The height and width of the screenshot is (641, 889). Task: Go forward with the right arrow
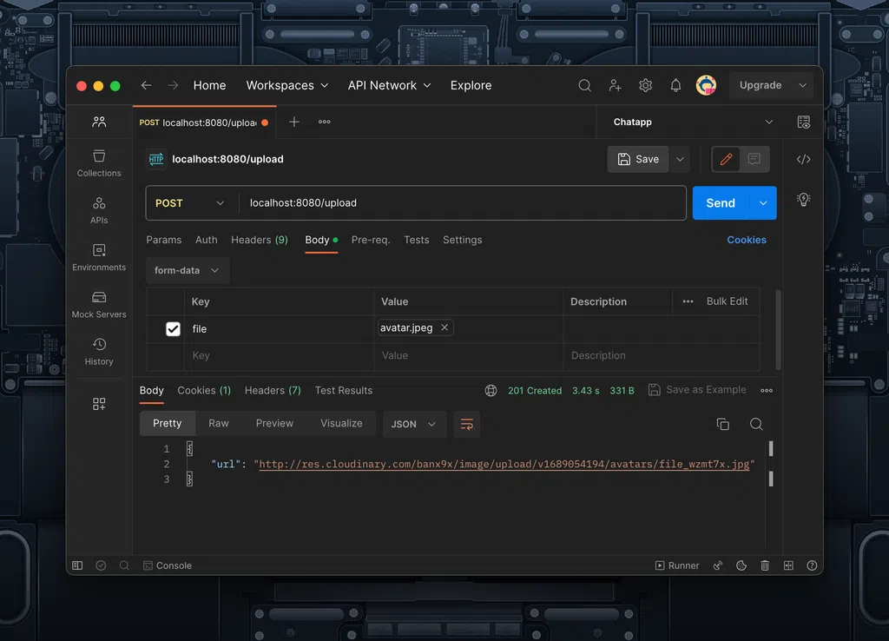click(173, 85)
